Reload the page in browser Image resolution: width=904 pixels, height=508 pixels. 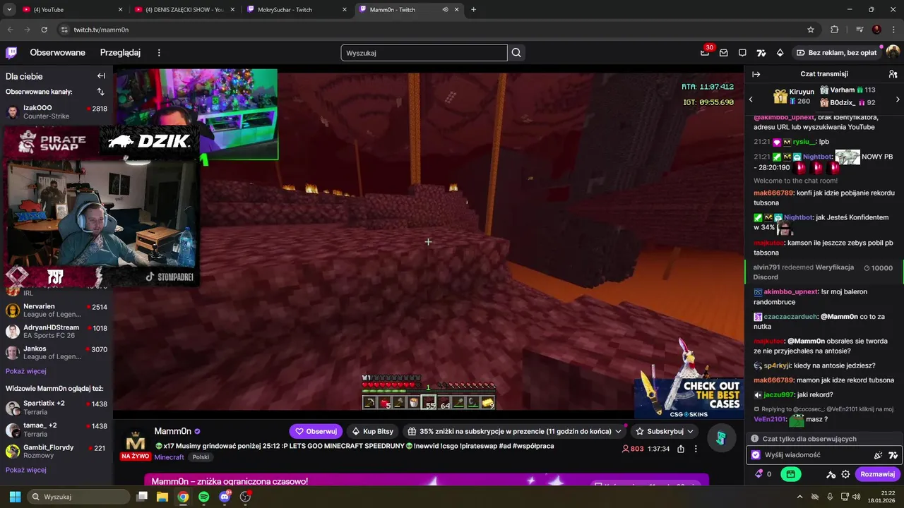tap(44, 30)
